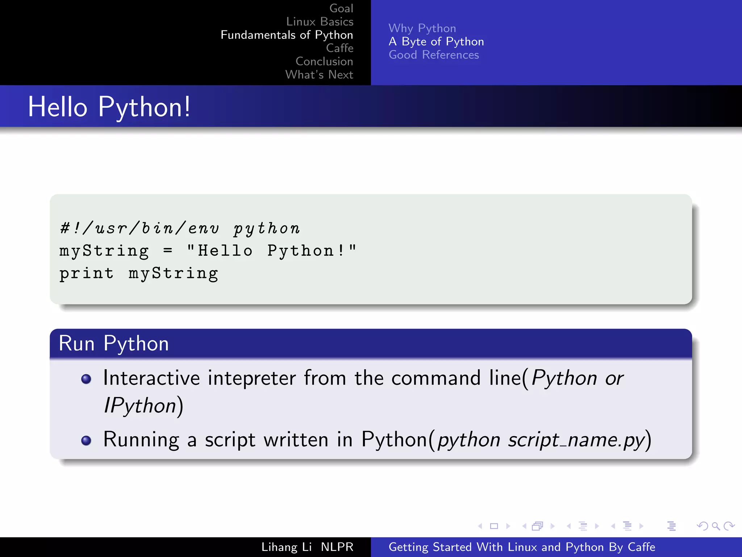742x557 pixels.
Task: Click the slide rectangle navigation icon
Action: [494, 526]
